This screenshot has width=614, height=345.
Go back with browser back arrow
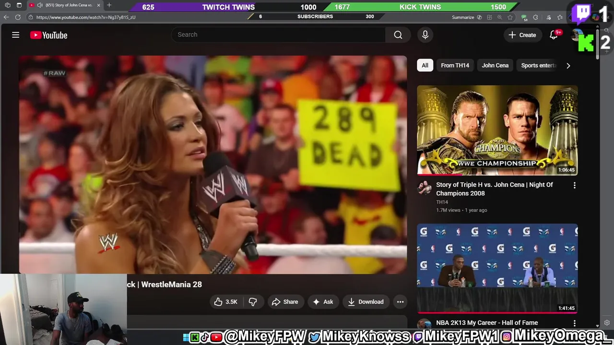pos(6,17)
